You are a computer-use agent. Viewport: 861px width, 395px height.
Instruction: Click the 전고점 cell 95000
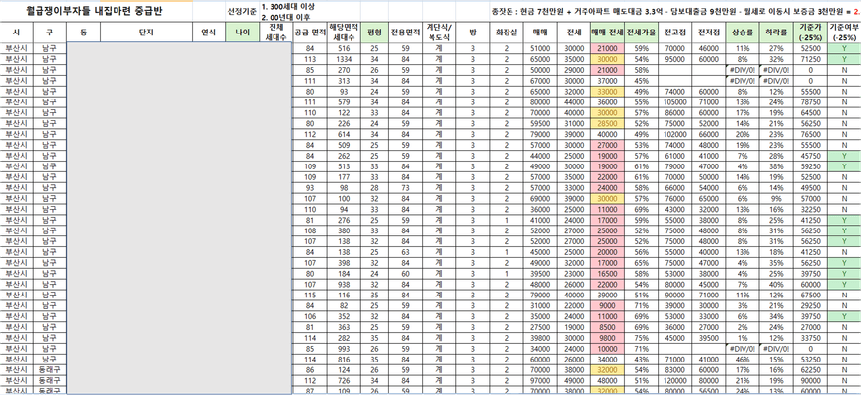(674, 59)
